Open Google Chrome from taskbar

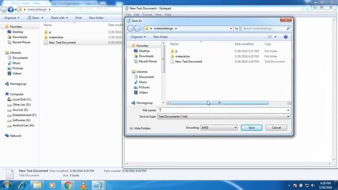68,185
